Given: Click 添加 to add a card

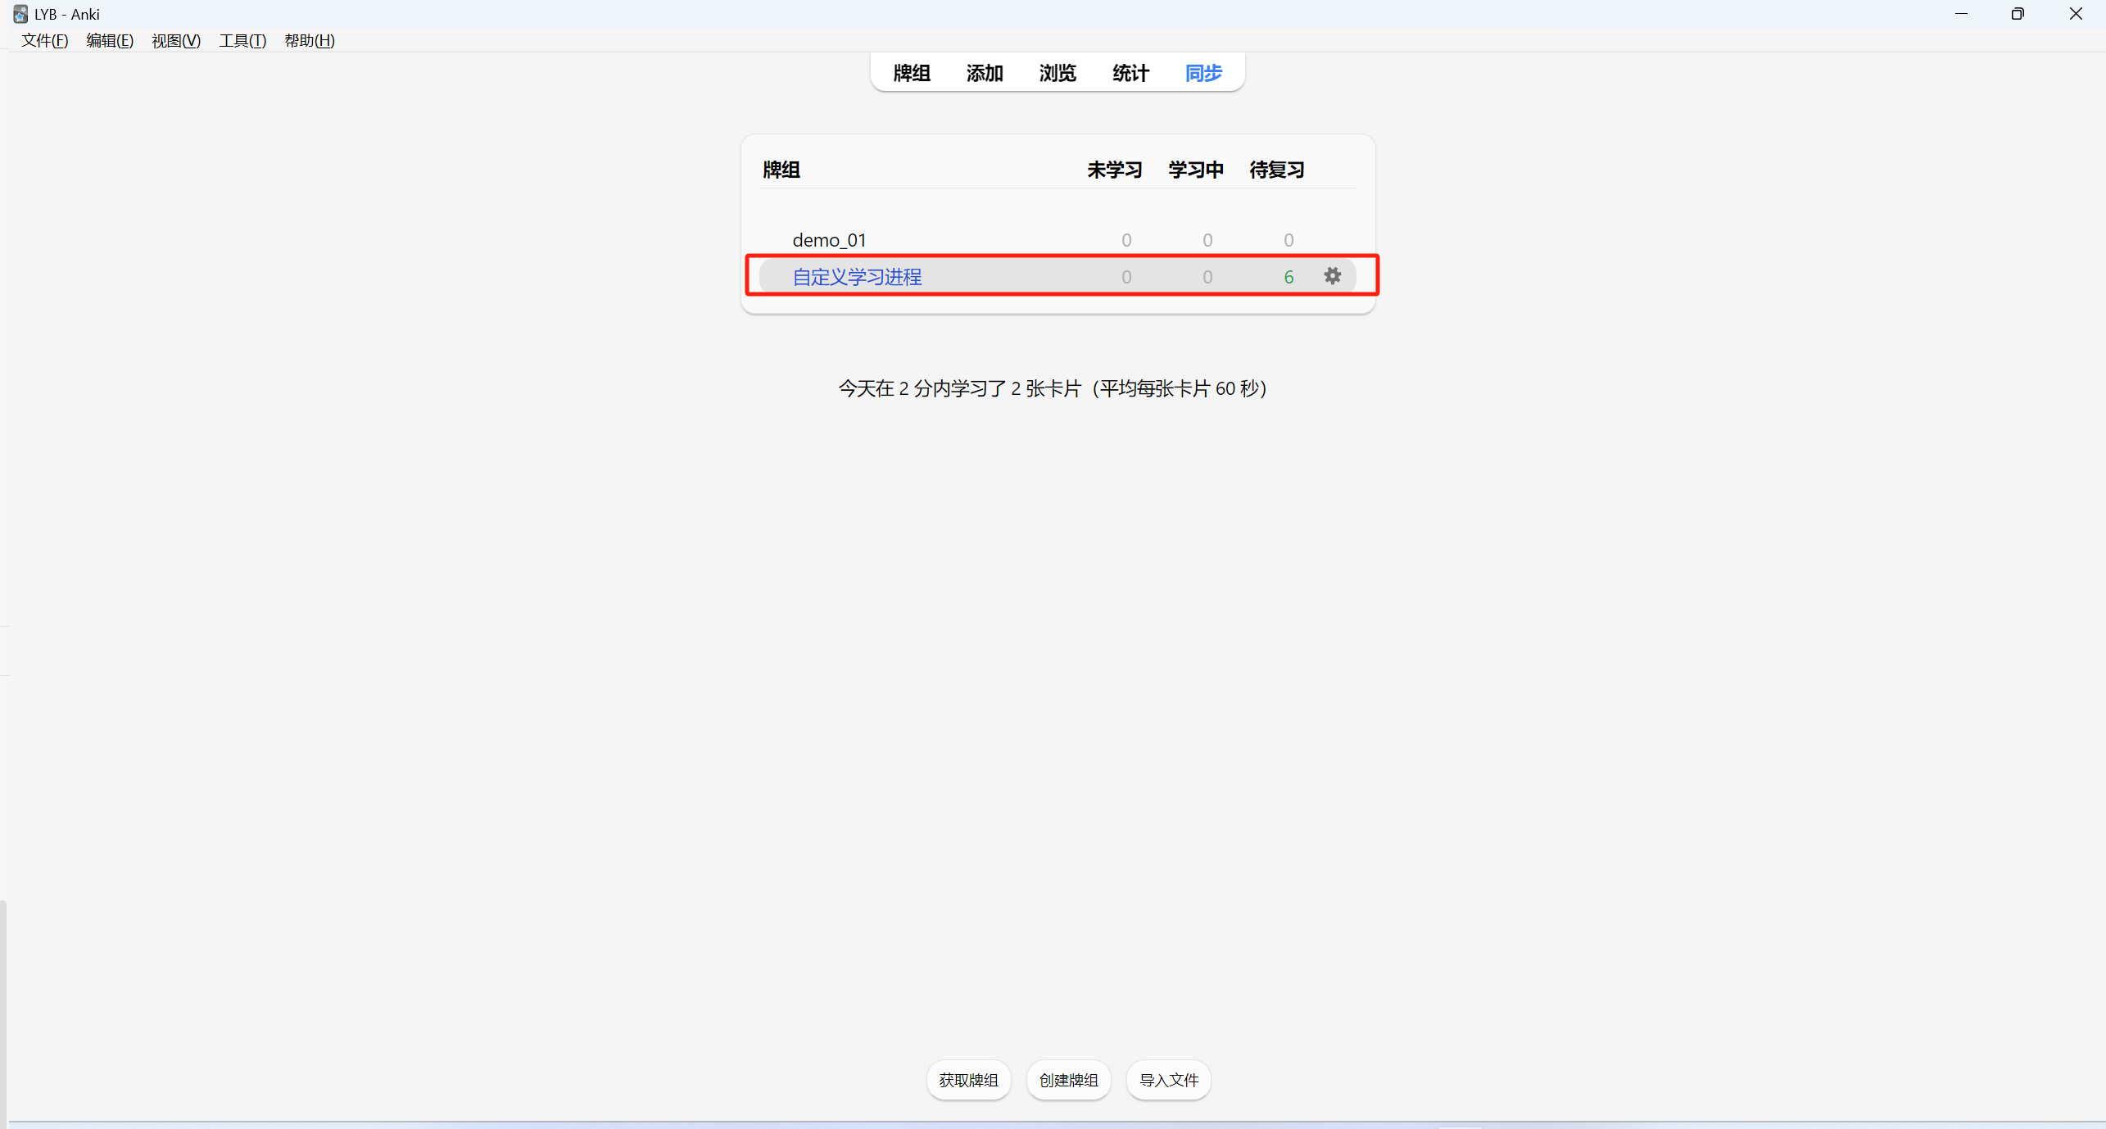Looking at the screenshot, I should click(x=984, y=73).
